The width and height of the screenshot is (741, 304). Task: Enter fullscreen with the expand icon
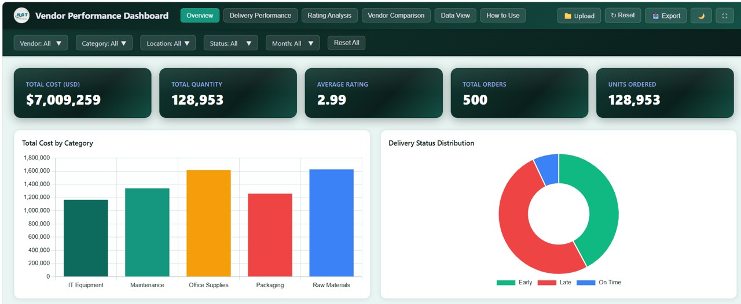(725, 16)
